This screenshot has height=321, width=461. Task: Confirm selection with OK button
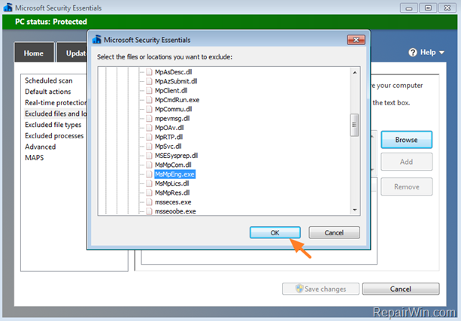click(275, 232)
